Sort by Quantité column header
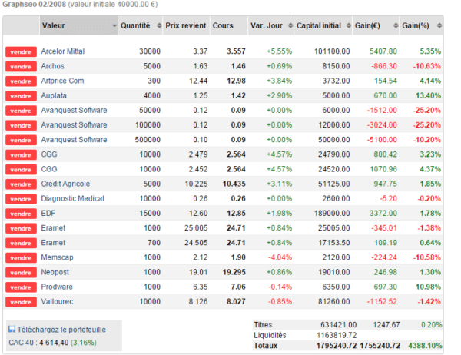 click(x=141, y=25)
